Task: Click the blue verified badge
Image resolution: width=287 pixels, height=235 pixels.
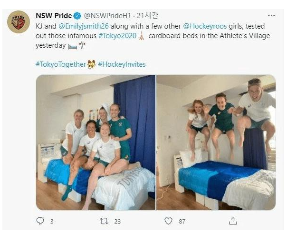Action: (x=77, y=16)
